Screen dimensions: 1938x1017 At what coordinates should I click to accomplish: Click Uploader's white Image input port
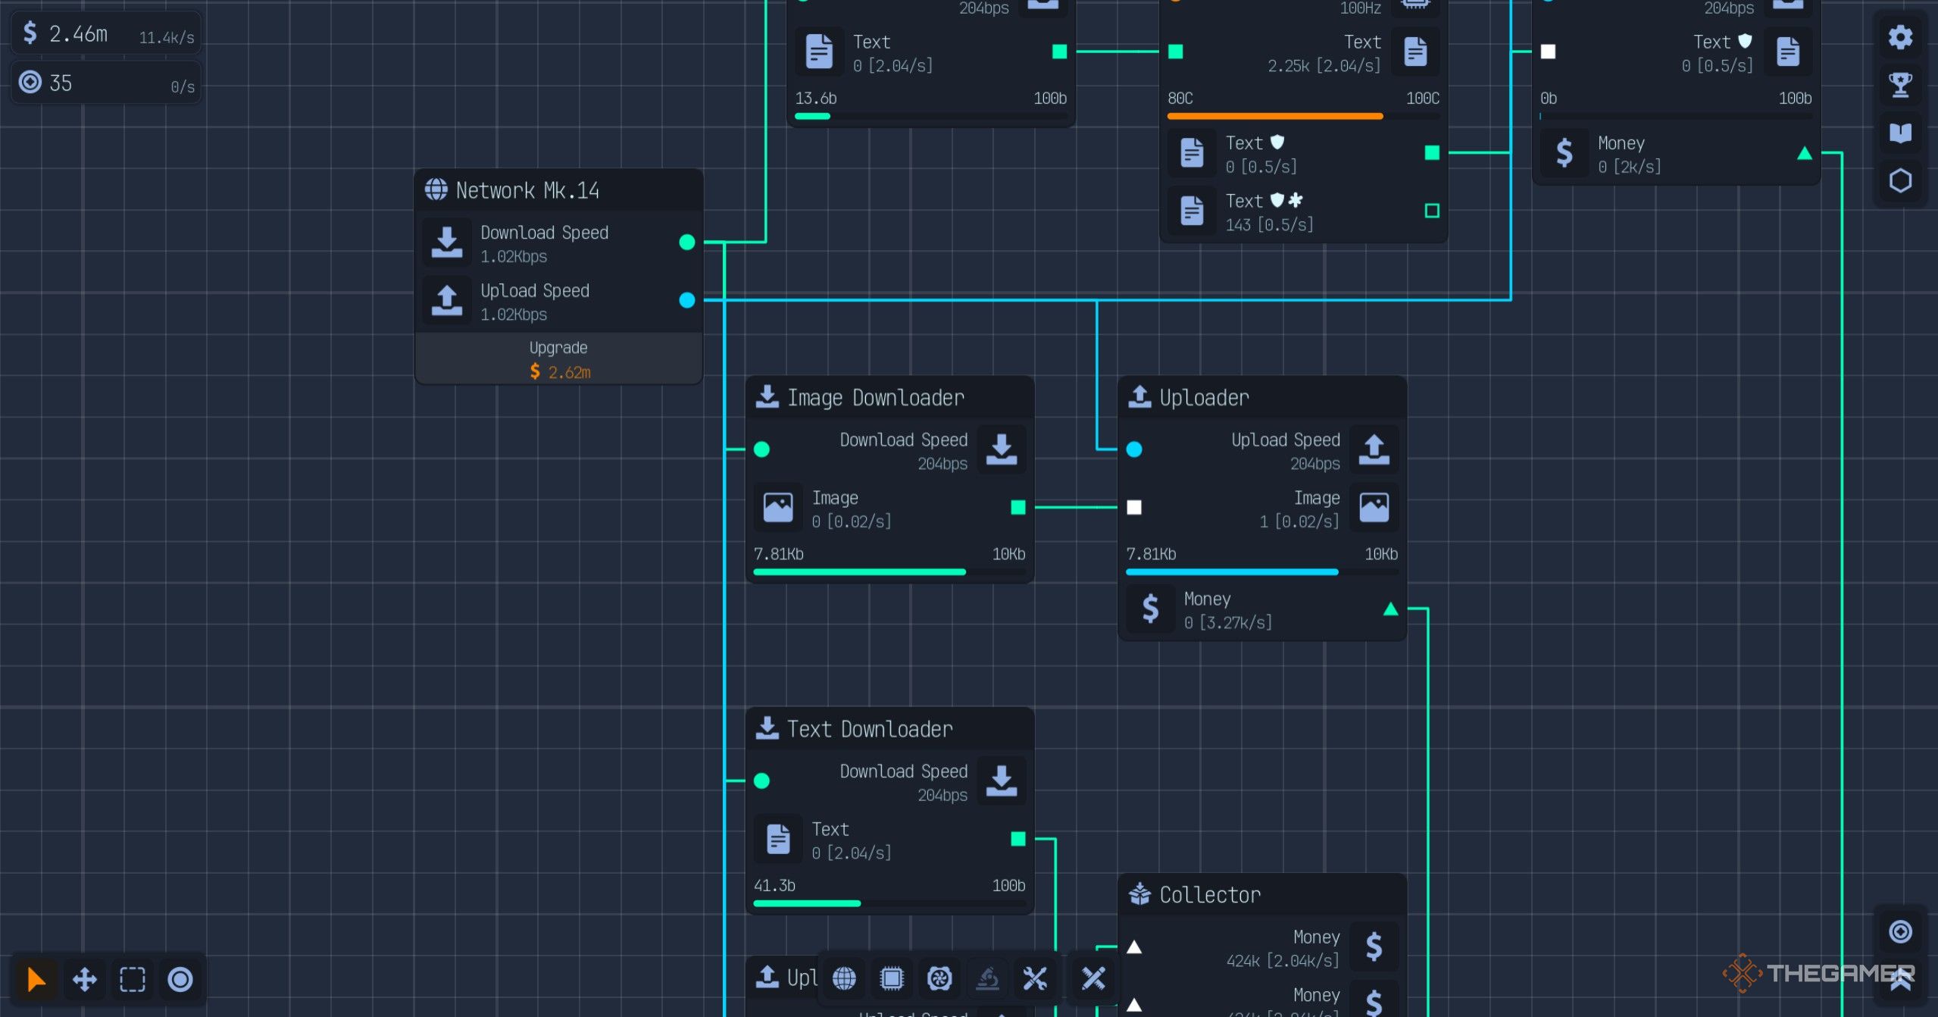pyautogui.click(x=1134, y=507)
